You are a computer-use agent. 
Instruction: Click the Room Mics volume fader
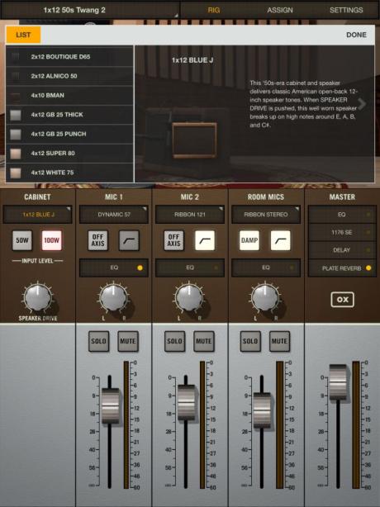[x=262, y=410]
